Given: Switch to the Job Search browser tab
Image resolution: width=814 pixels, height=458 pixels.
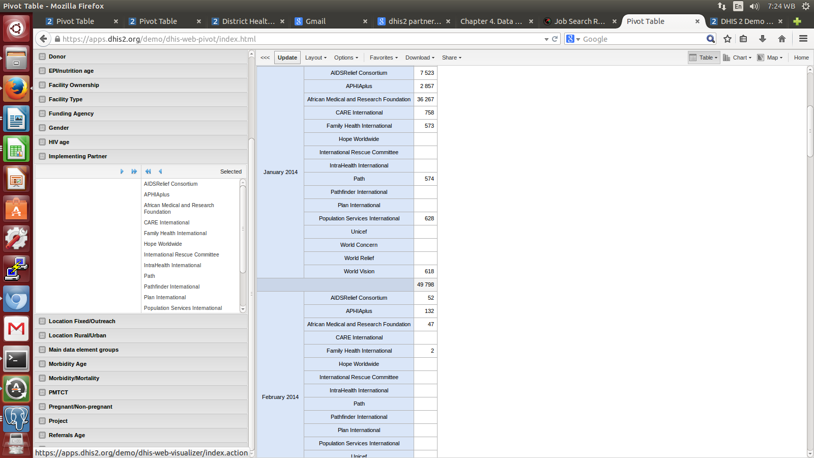Looking at the screenshot, I should click(x=579, y=21).
